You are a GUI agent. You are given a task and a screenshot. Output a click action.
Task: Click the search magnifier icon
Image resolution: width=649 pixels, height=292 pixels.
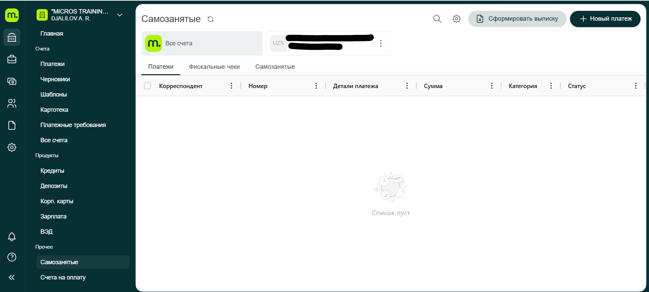[437, 19]
